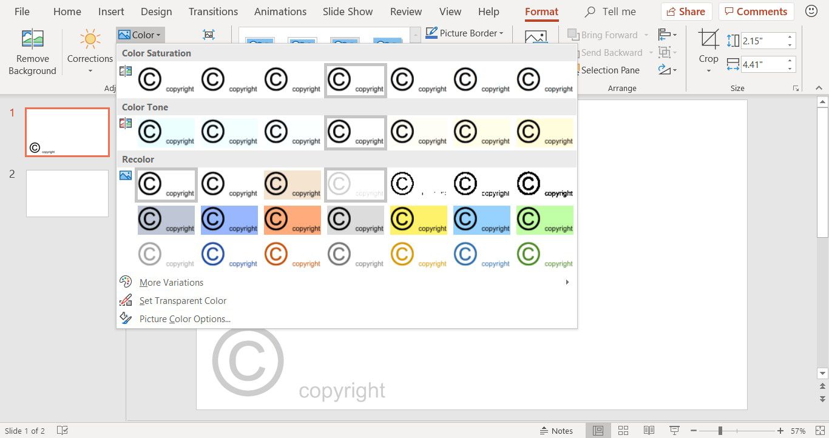
Task: Click the Size group dialog launcher icon
Action: [796, 89]
